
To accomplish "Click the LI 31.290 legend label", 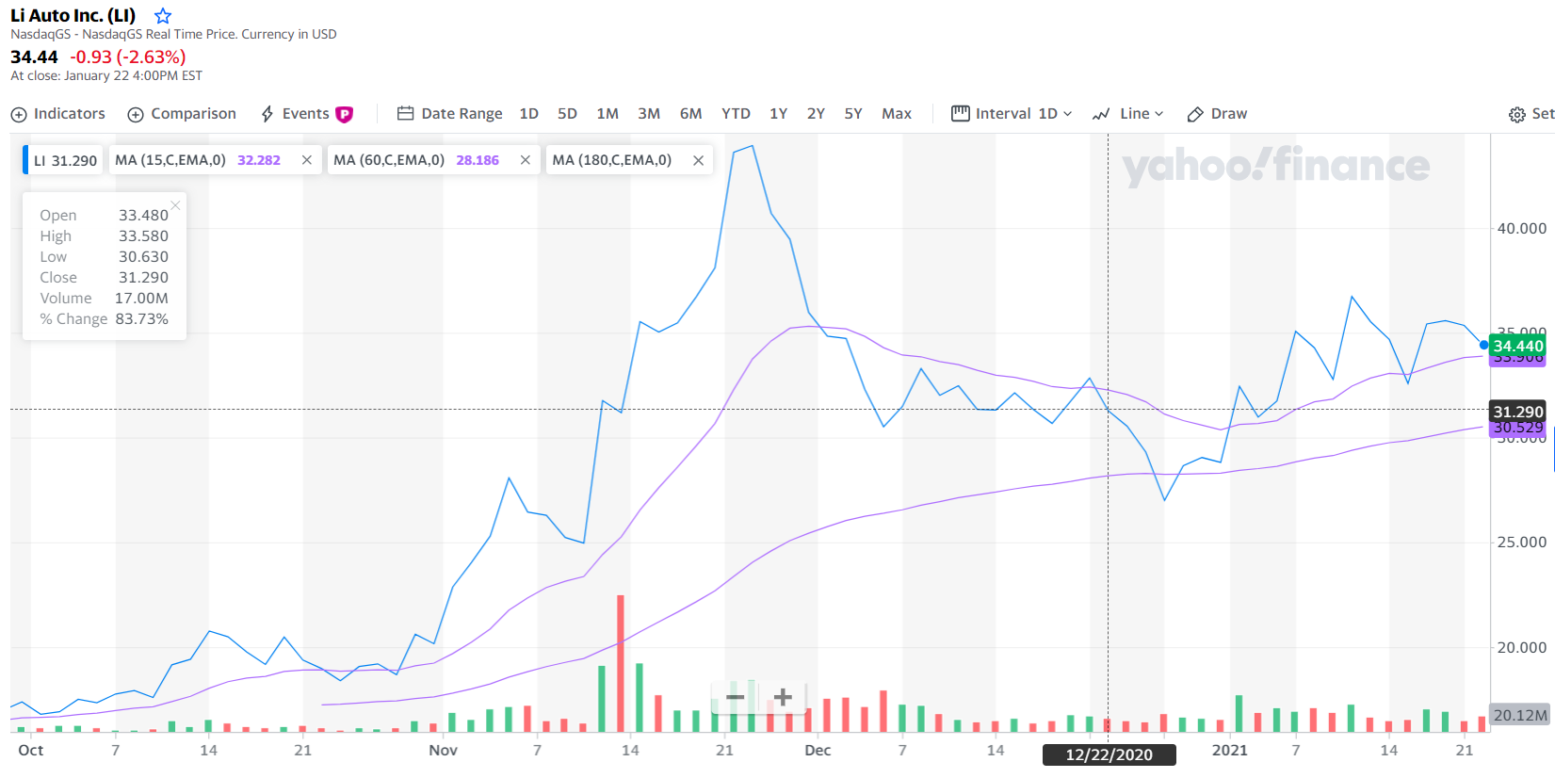I will click(65, 160).
